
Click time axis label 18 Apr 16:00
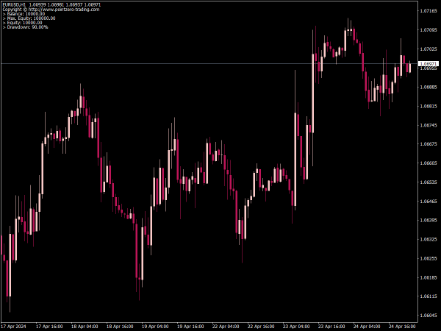pyautogui.click(x=120, y=327)
